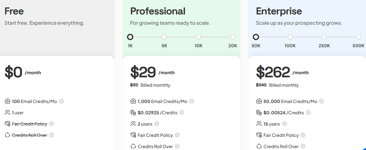Select the 1K stop on Professional slider

[x=130, y=37]
